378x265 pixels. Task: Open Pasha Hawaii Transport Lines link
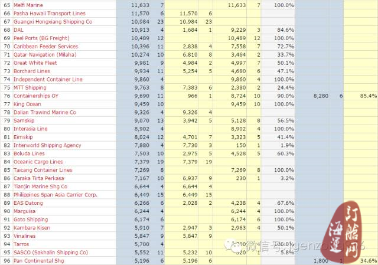click(x=50, y=13)
